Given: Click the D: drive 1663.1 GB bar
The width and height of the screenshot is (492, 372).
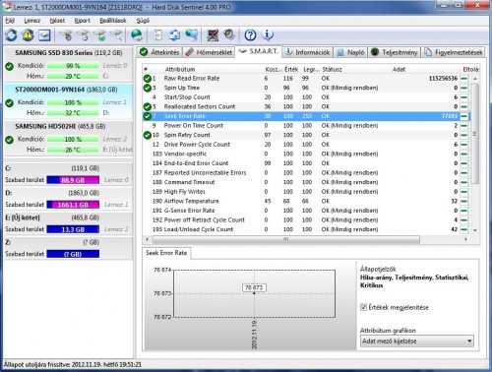Looking at the screenshot, I should click(73, 205).
